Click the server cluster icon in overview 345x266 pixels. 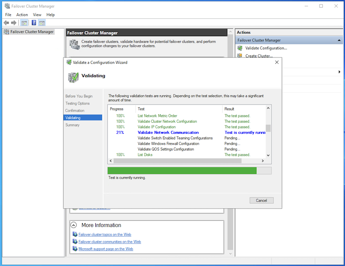point(74,44)
